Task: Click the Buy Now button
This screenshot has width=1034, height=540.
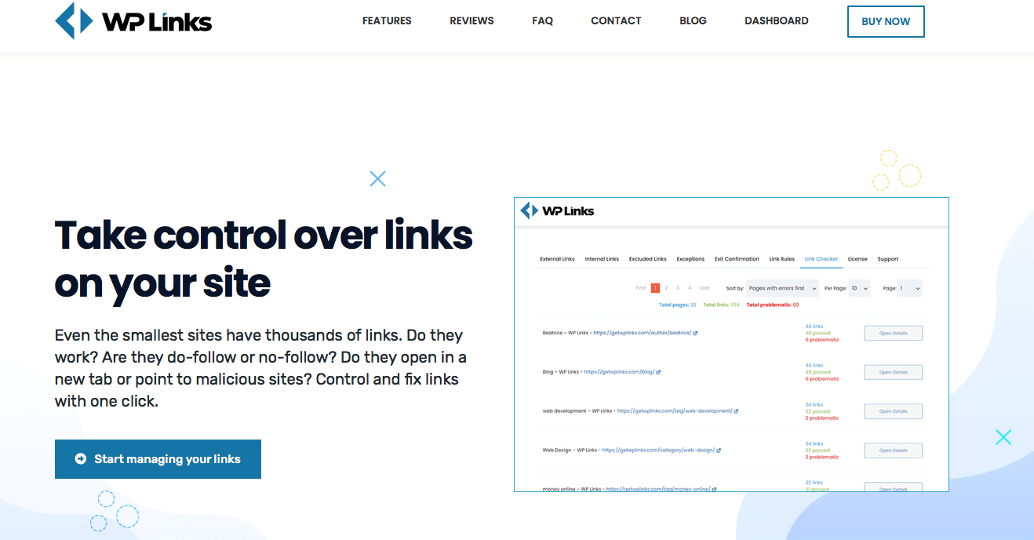Action: click(886, 22)
